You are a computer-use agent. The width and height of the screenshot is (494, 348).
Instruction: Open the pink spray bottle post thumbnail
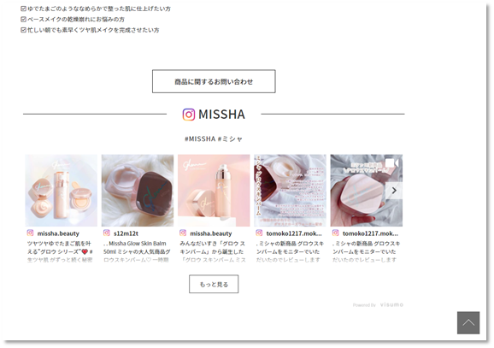pos(214,191)
